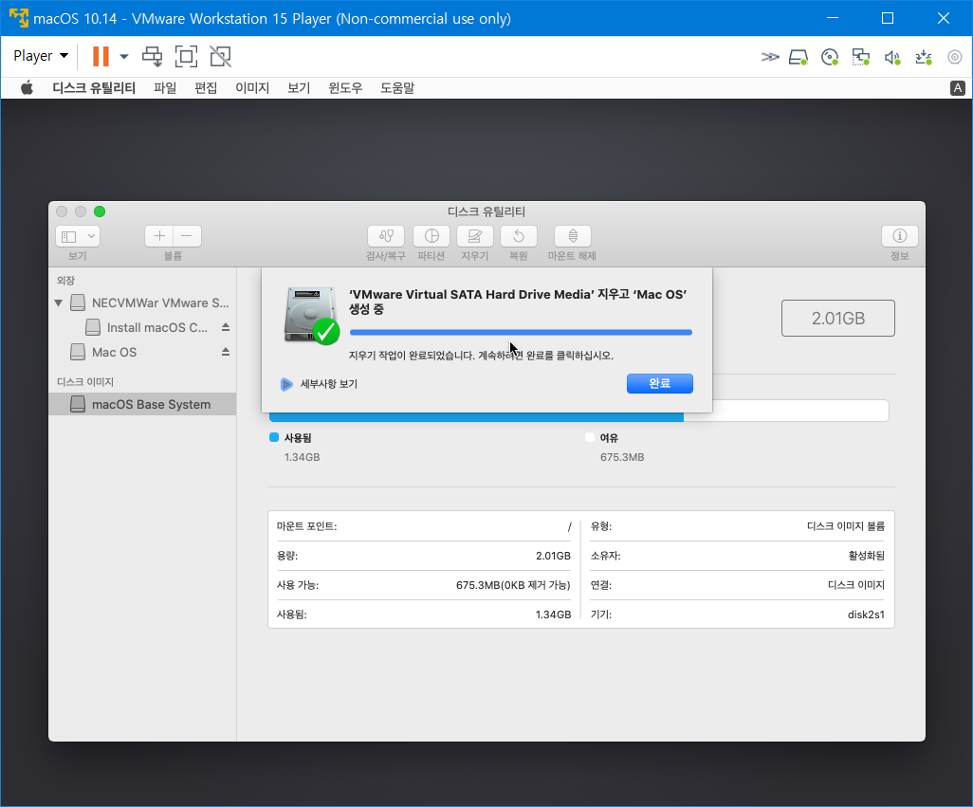Open the 이미지 menu
Image resolution: width=973 pixels, height=807 pixels.
point(252,88)
